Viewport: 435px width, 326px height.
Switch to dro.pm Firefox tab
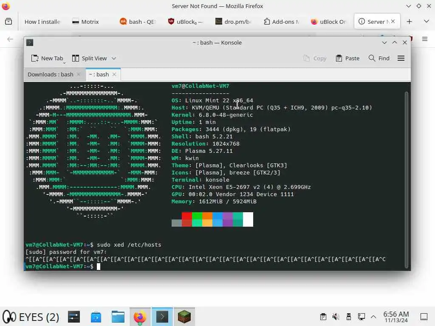coord(234,22)
